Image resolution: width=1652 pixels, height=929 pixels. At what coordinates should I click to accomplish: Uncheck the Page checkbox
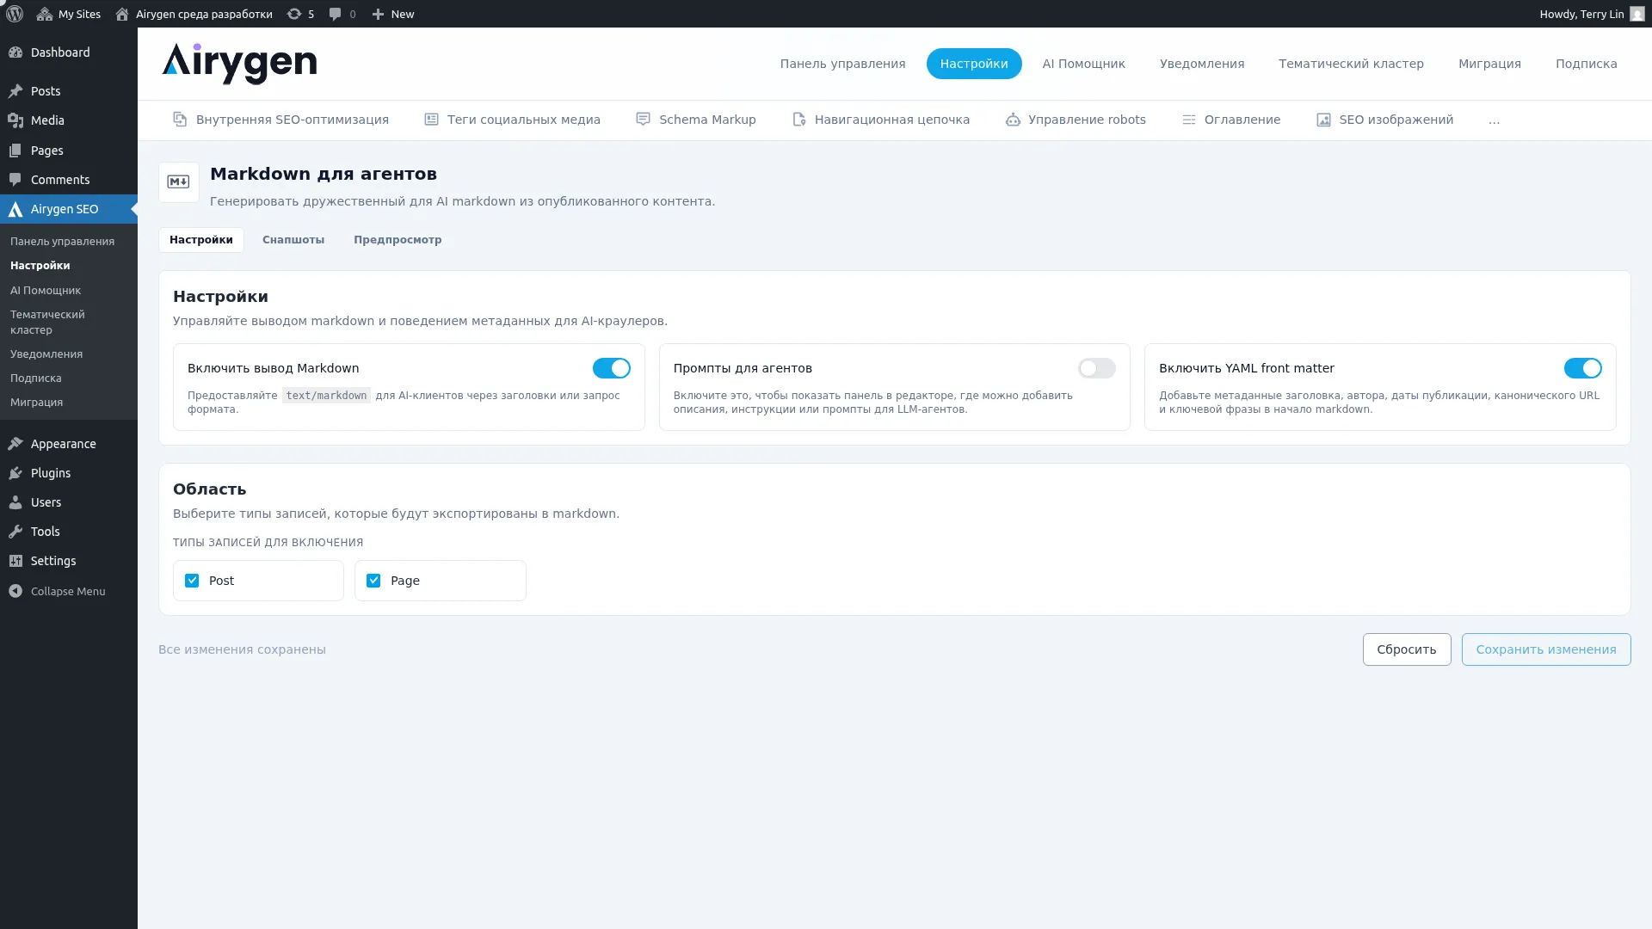[373, 581]
